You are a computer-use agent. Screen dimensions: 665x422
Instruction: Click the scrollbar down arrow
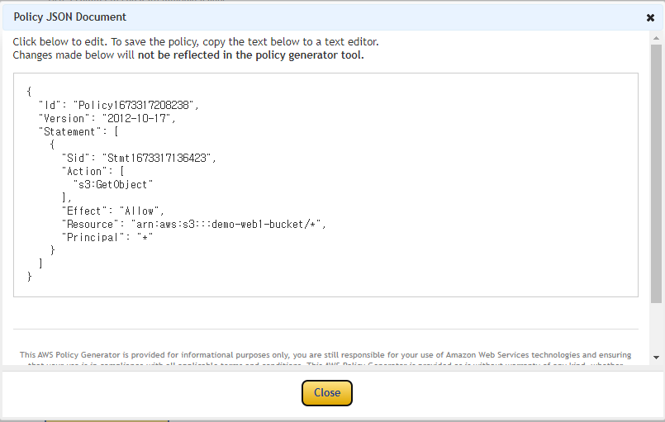click(x=656, y=358)
